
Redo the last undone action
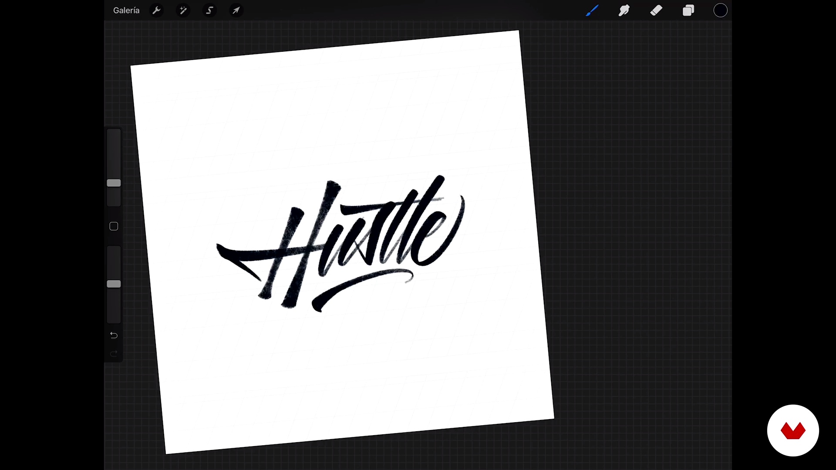(114, 354)
